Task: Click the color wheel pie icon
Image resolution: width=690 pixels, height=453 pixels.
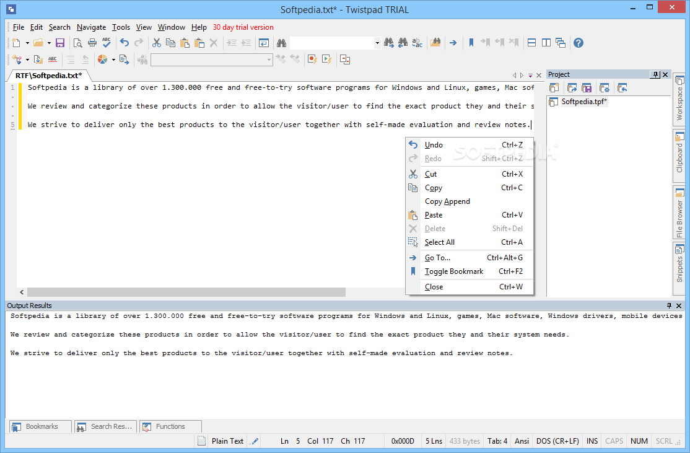Action: tap(103, 59)
